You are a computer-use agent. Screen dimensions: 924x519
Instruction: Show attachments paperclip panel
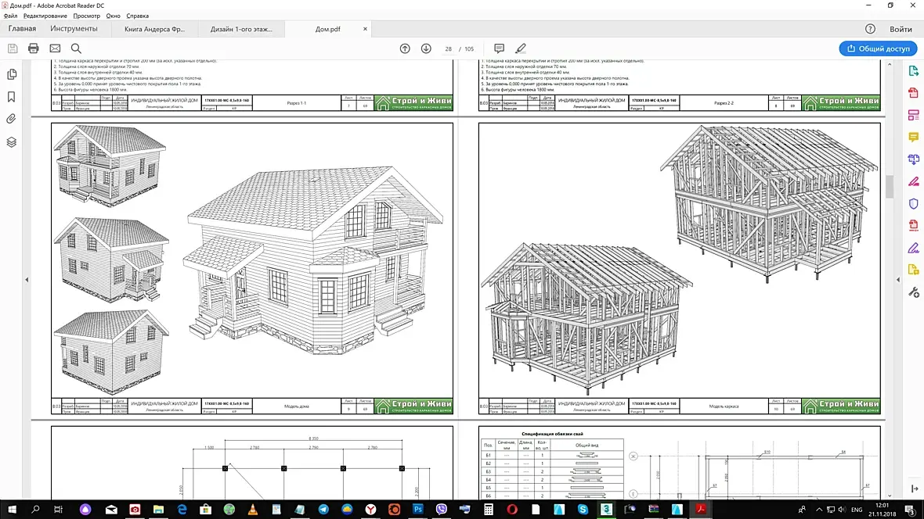pos(11,119)
